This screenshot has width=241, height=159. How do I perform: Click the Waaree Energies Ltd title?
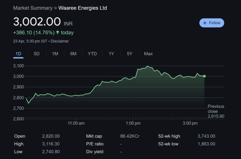[83, 8]
